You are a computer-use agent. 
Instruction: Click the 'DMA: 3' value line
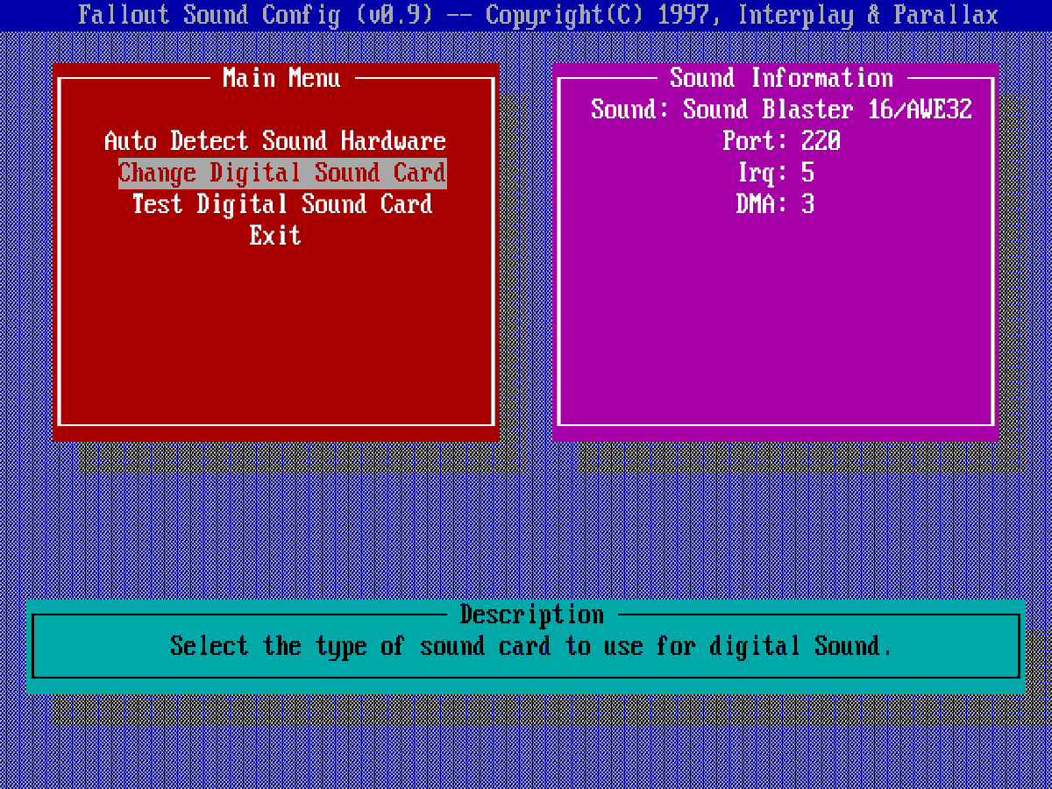[775, 204]
